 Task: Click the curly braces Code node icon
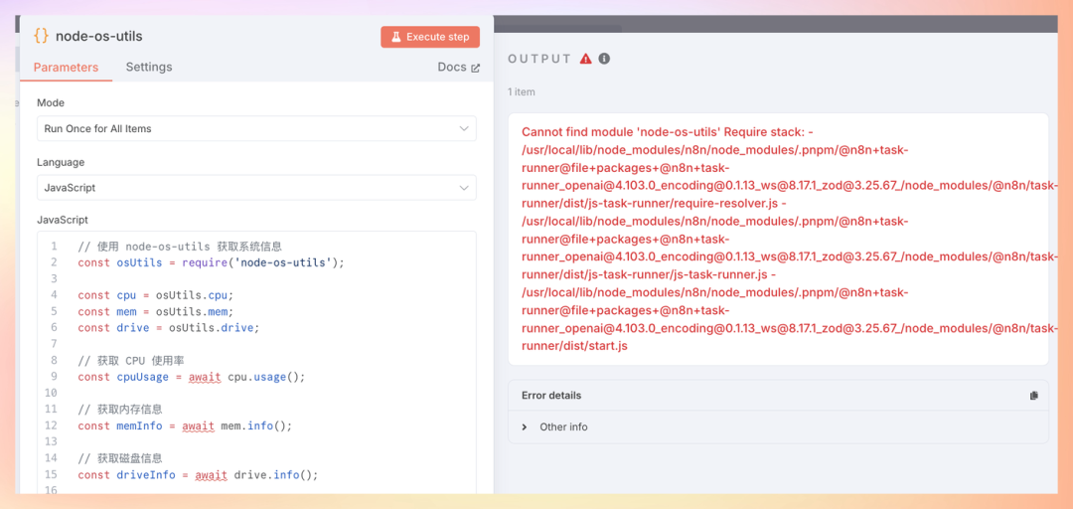[x=41, y=36]
